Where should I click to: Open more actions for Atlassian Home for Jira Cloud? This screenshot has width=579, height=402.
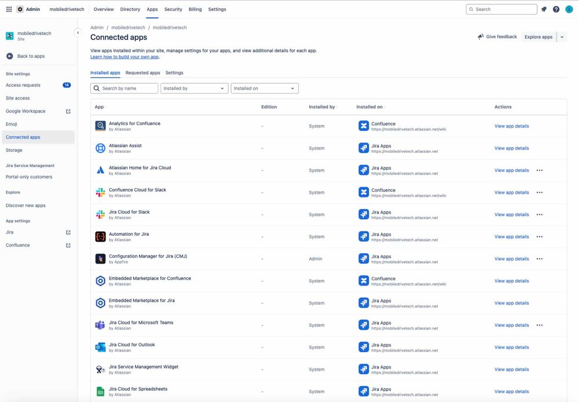(540, 170)
